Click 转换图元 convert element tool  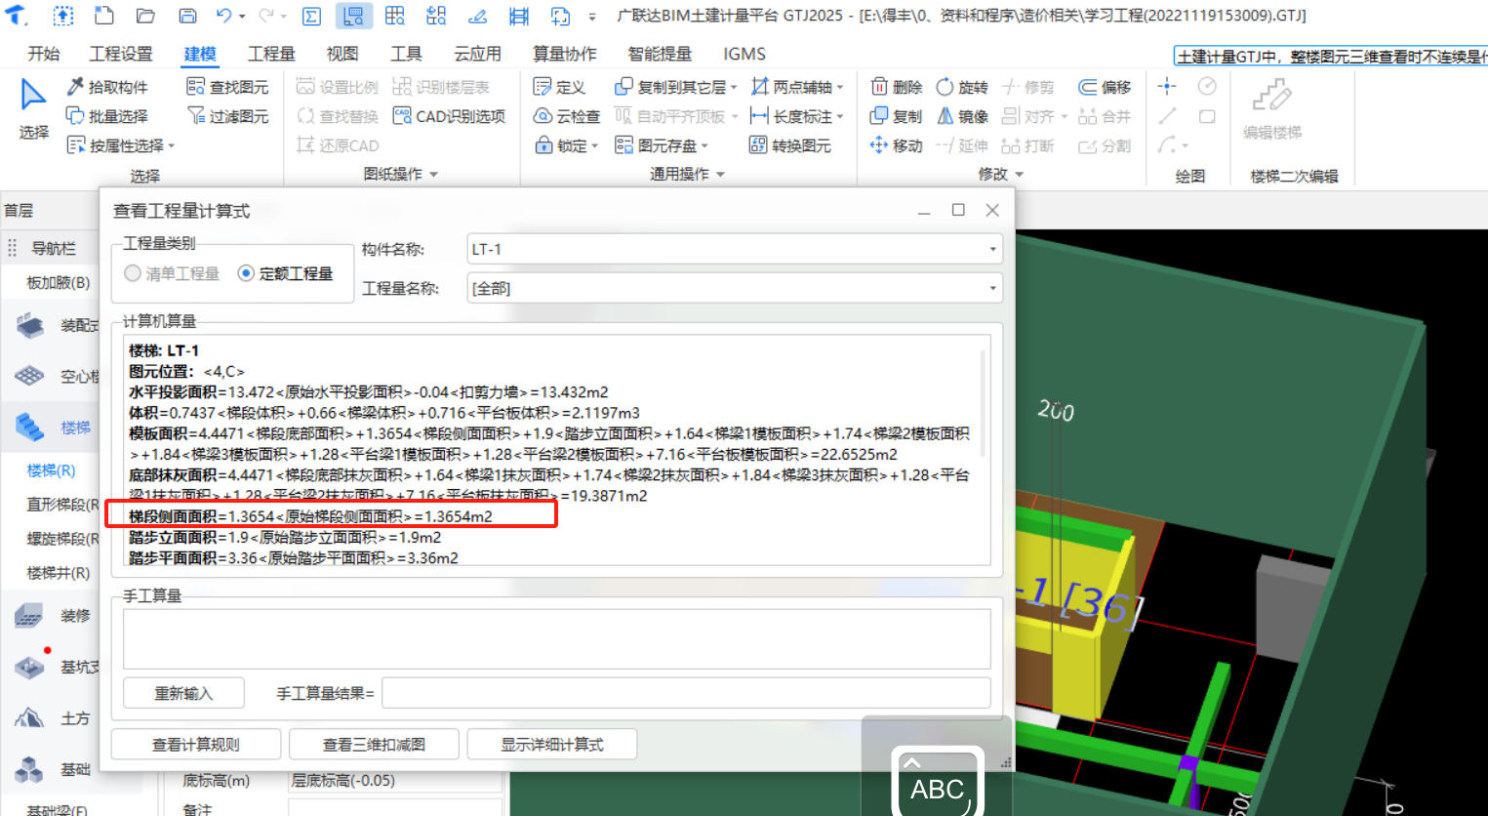[790, 145]
